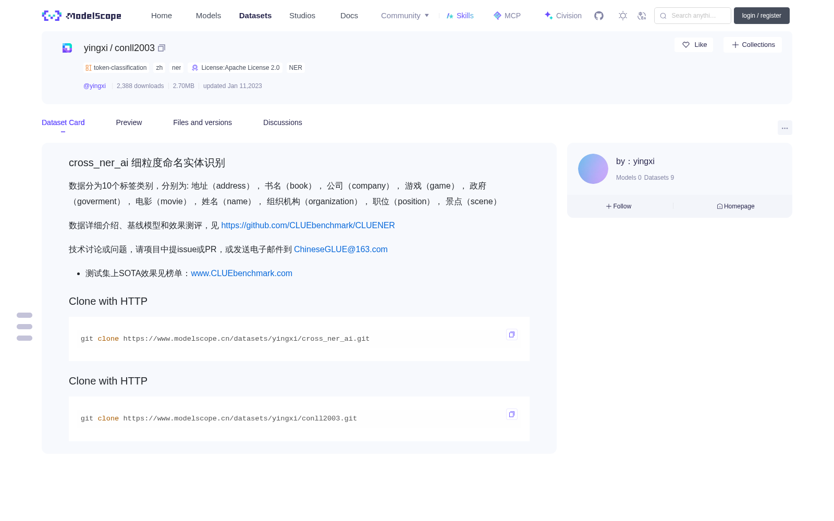This screenshot has width=834, height=521.
Task: Open the @yingxi profile link
Action: point(94,86)
